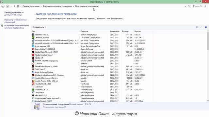Expand breadcrumb arrow after Все элементы панели управления
This screenshot has height=117, width=209.
73,6
